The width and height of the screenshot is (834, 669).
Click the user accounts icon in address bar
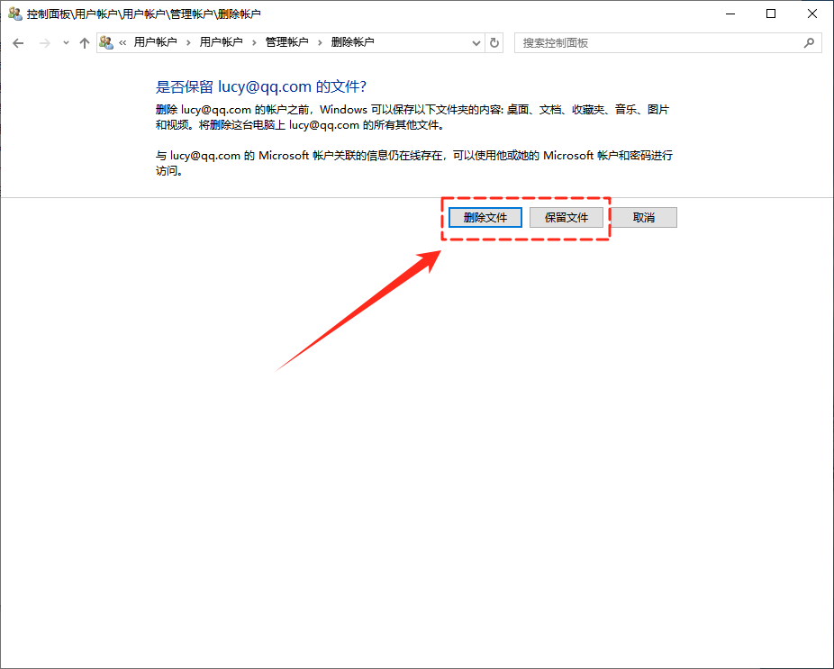coord(106,42)
